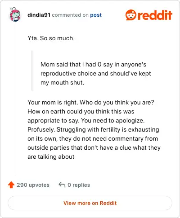Click the sentence "Your mom is right."
The height and width of the screenshot is (218, 180).
coord(53,103)
